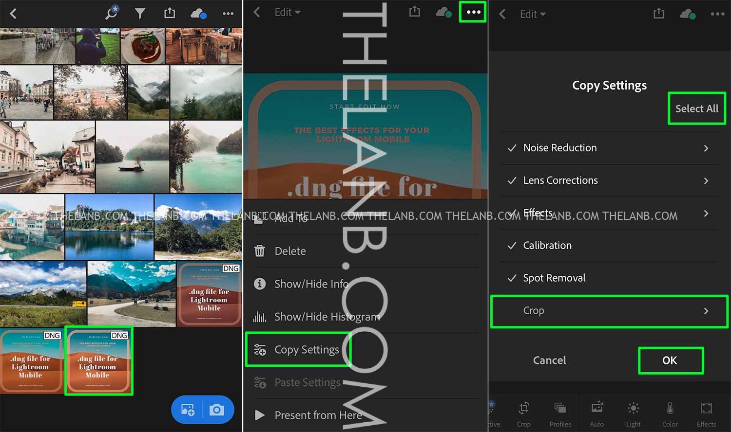Toggle Spot Removal checkmark
731x432 pixels.
click(x=512, y=278)
